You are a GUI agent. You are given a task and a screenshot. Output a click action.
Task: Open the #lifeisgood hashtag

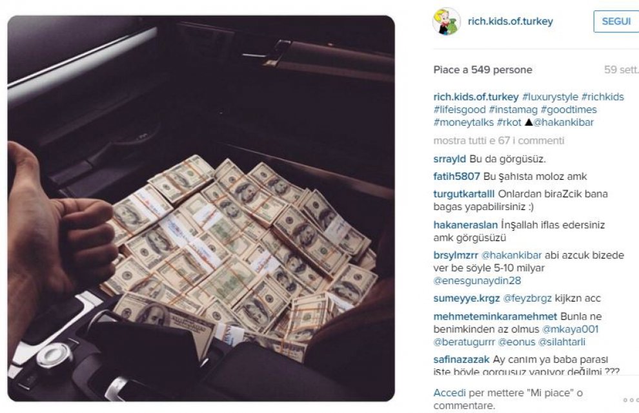(x=460, y=110)
